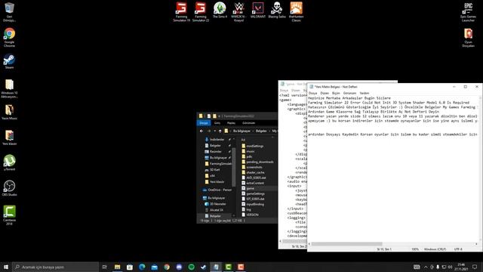The image size is (483, 272).
Task: Open SD Kart in Explorer sidebar
Action: (214, 170)
